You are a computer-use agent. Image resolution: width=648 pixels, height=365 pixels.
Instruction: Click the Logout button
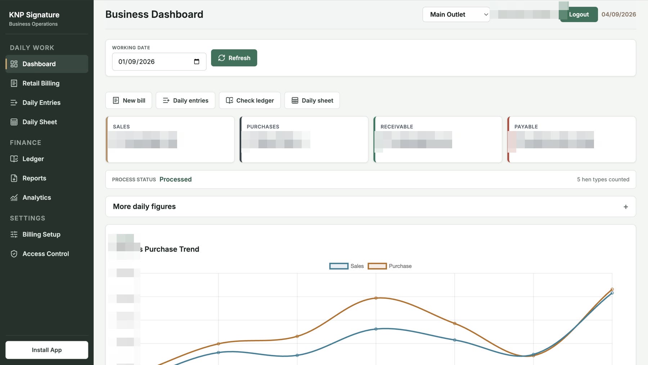click(x=579, y=14)
